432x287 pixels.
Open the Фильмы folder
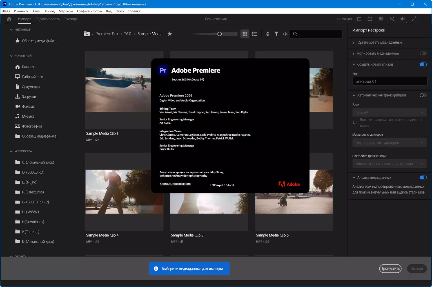[25, 107]
